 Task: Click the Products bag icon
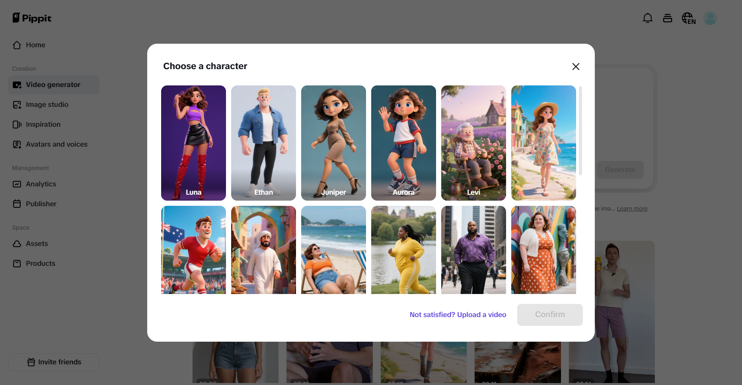click(x=17, y=263)
